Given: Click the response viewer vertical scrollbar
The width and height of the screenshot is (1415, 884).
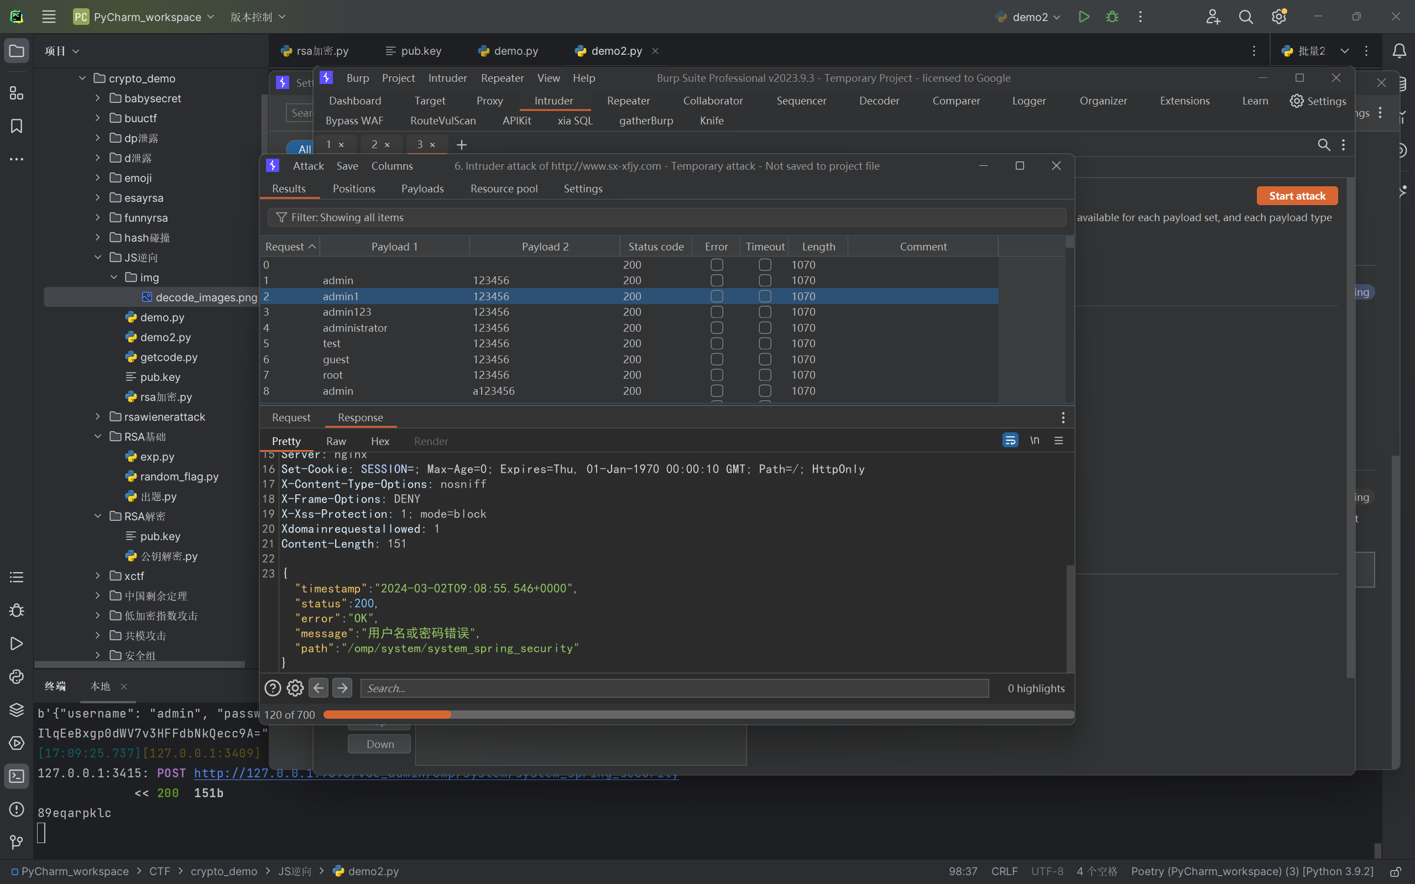Looking at the screenshot, I should pyautogui.click(x=1070, y=619).
